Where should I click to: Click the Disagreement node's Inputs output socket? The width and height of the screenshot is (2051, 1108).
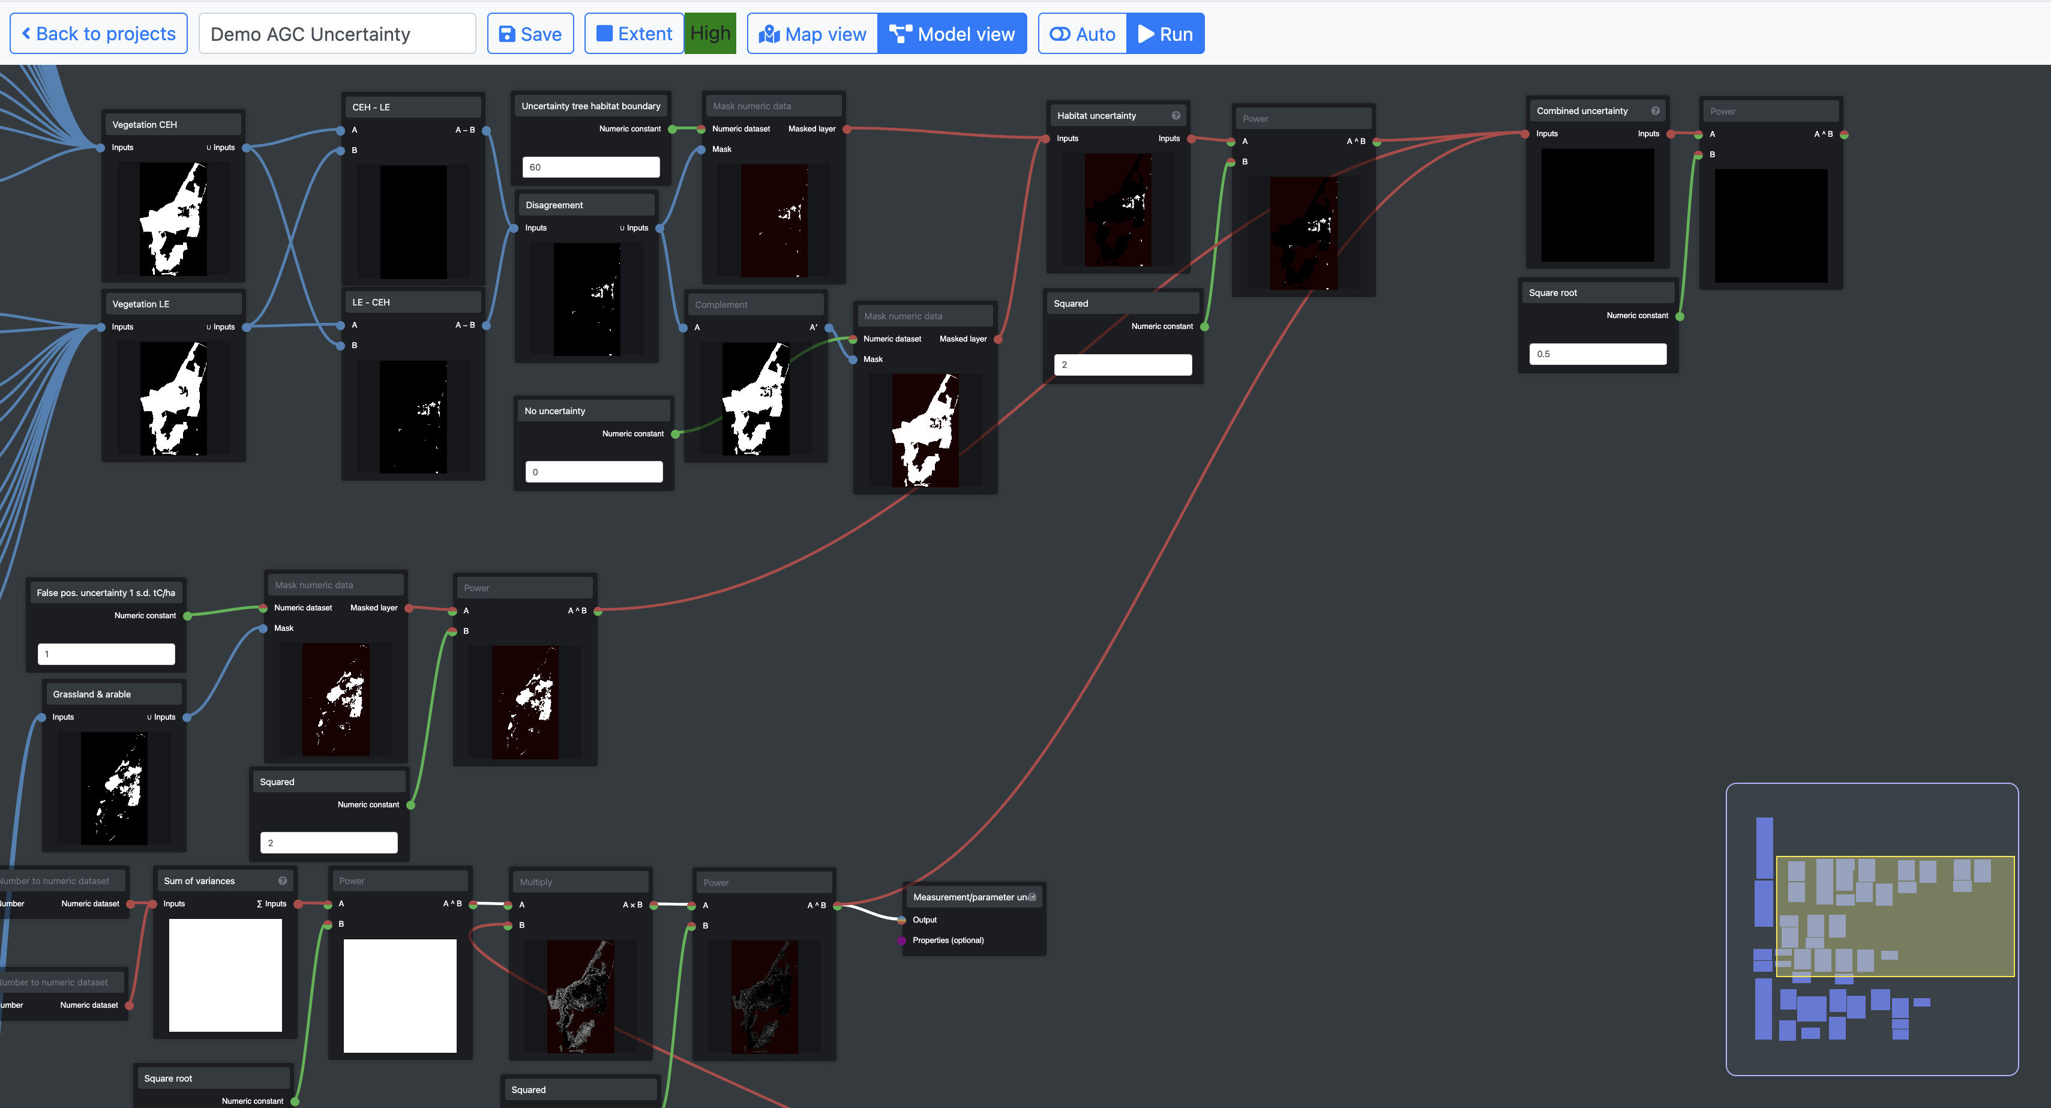coord(659,229)
